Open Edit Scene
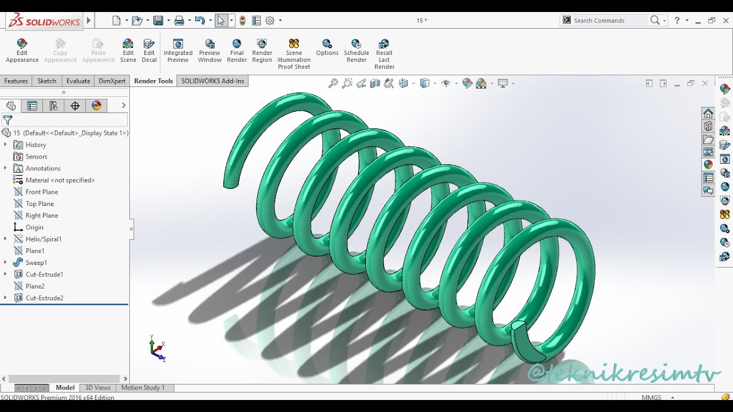The image size is (733, 412). click(x=128, y=51)
